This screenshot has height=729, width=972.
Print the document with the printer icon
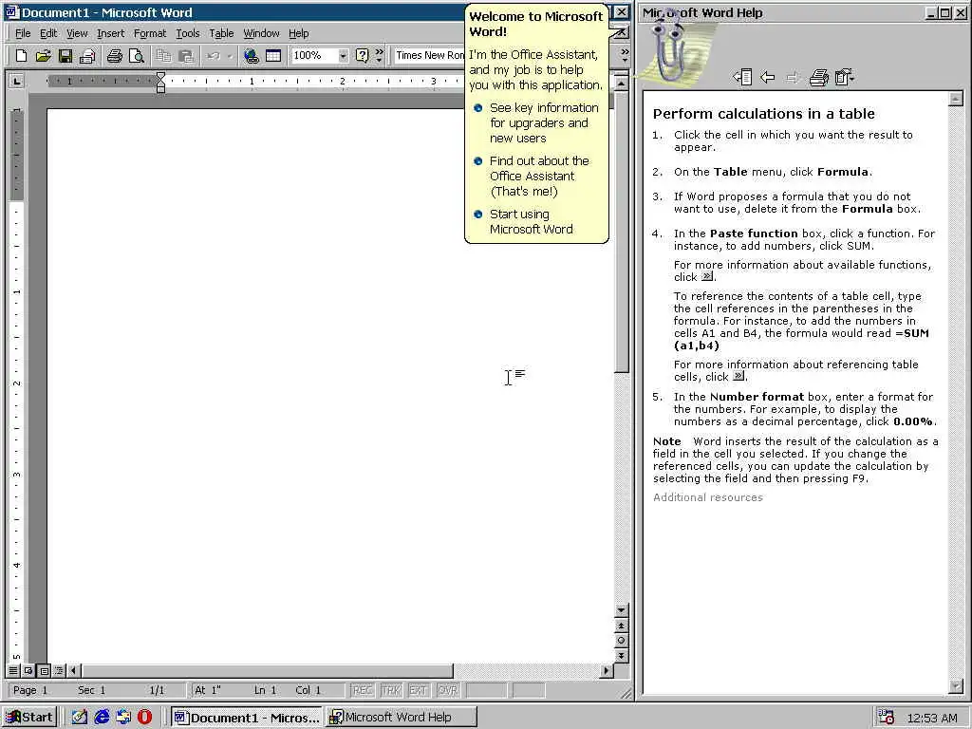point(114,56)
